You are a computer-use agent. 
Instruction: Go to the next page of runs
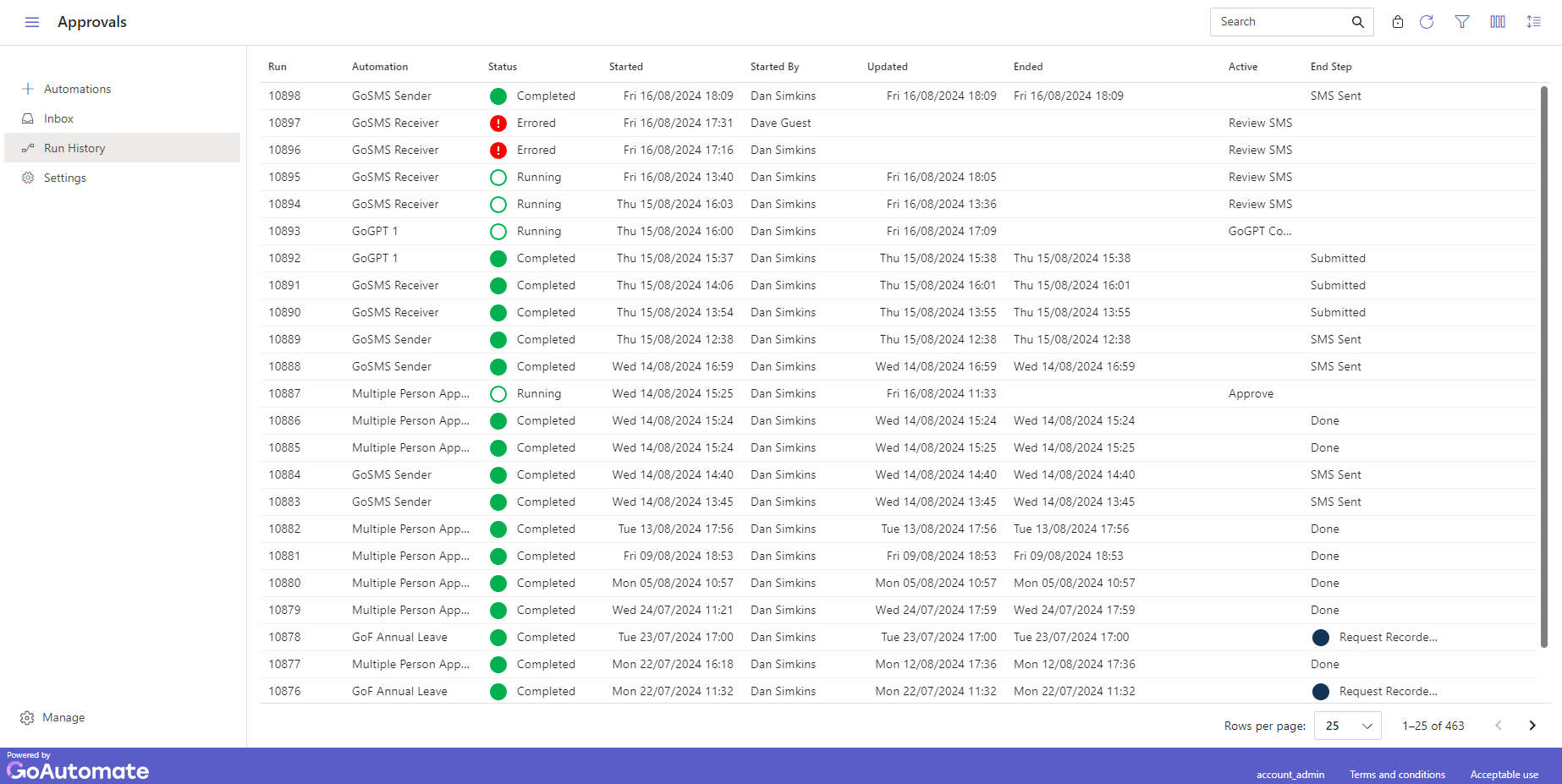point(1532,726)
